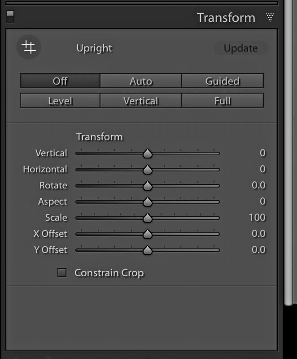
Task: Click the Y Offset slider handle
Action: [147, 250]
